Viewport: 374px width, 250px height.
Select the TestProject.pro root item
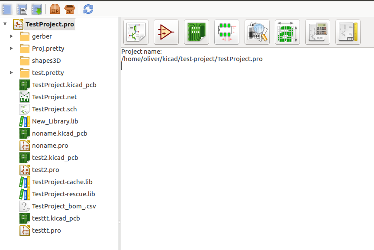pos(50,24)
